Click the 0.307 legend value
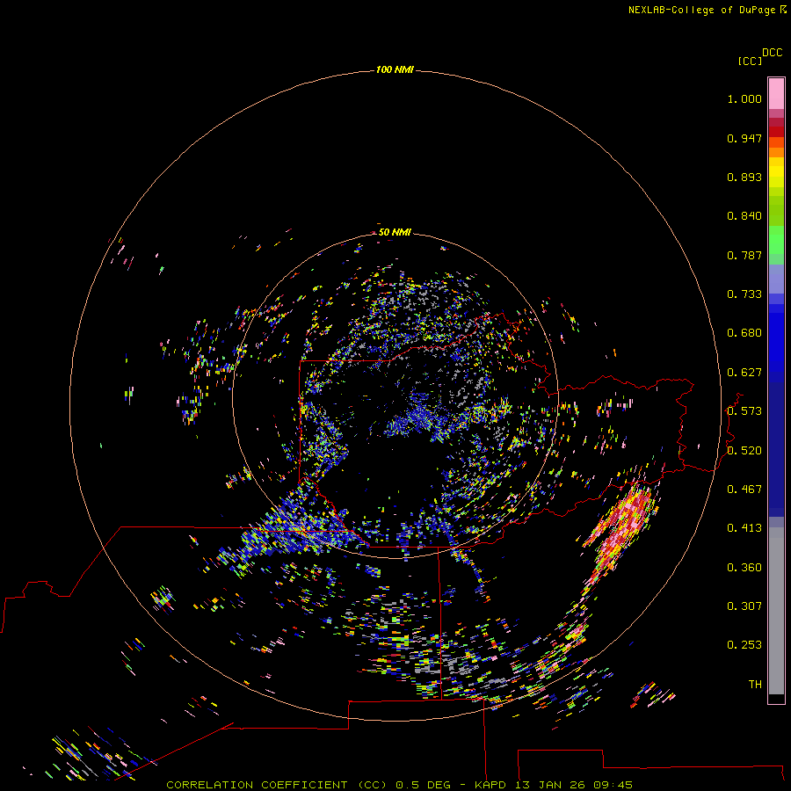Image resolution: width=791 pixels, height=791 pixels. click(744, 606)
